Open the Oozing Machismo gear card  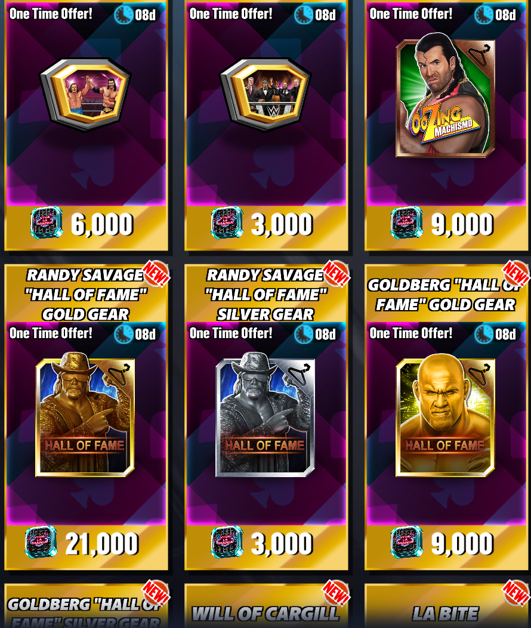click(445, 98)
